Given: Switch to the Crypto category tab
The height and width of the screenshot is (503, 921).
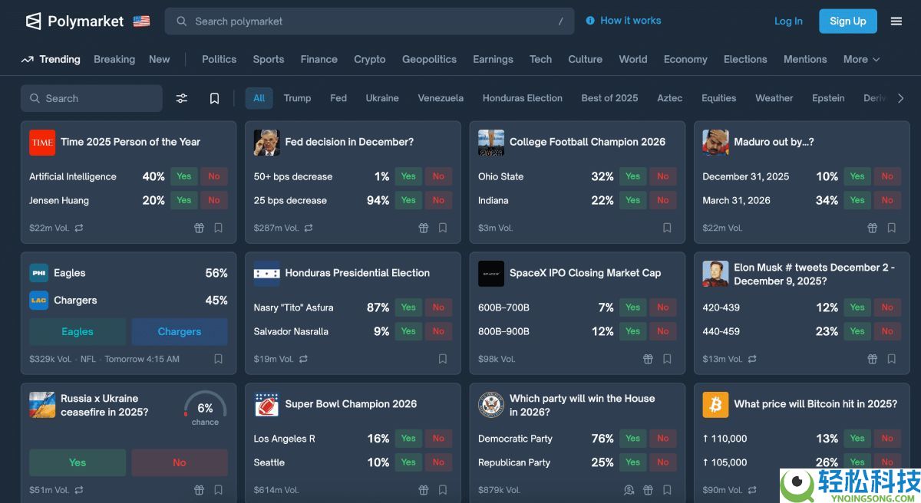Looking at the screenshot, I should coord(369,59).
